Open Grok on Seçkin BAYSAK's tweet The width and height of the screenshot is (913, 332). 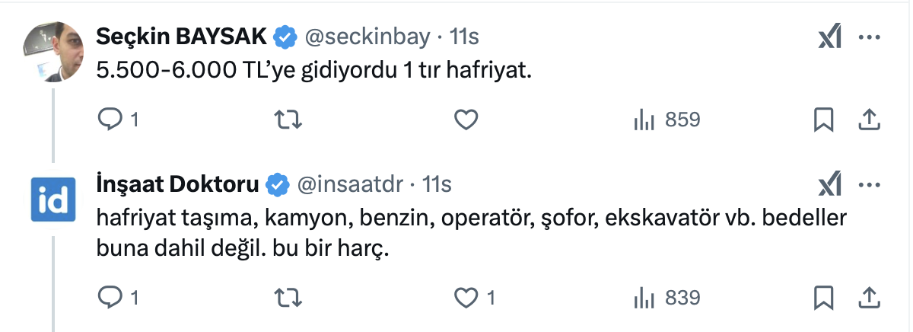point(829,37)
